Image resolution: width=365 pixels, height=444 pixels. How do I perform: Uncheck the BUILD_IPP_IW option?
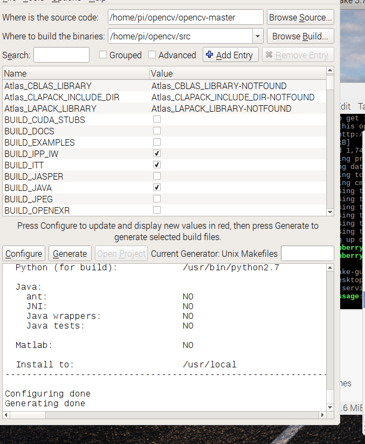coord(157,153)
